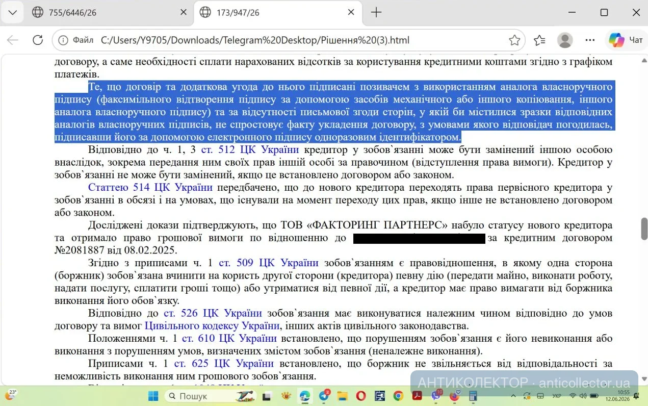The height and width of the screenshot is (406, 648).
Task: Follow the ст. 526 ЦК України link
Action: (x=213, y=313)
